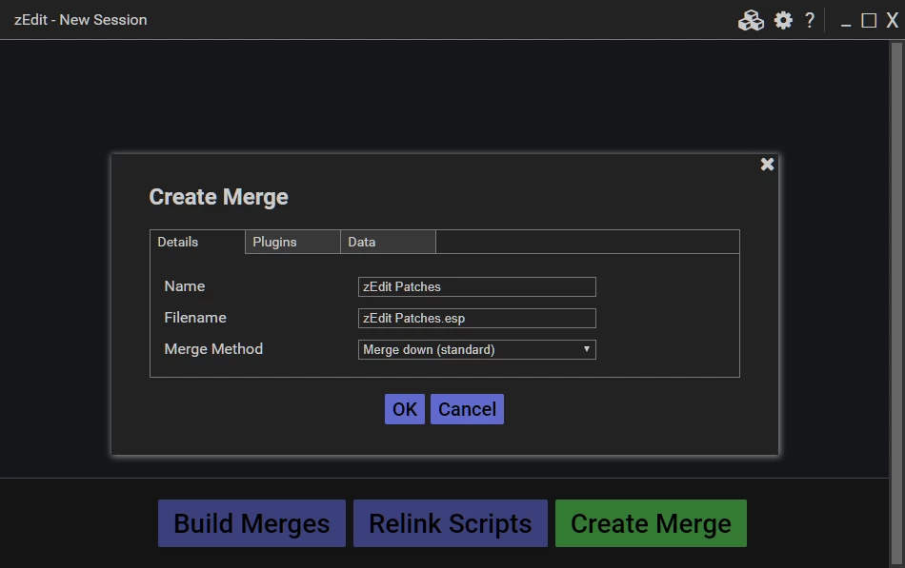Maximize the zEdit window
Image resolution: width=905 pixels, height=568 pixels.
[x=869, y=21]
